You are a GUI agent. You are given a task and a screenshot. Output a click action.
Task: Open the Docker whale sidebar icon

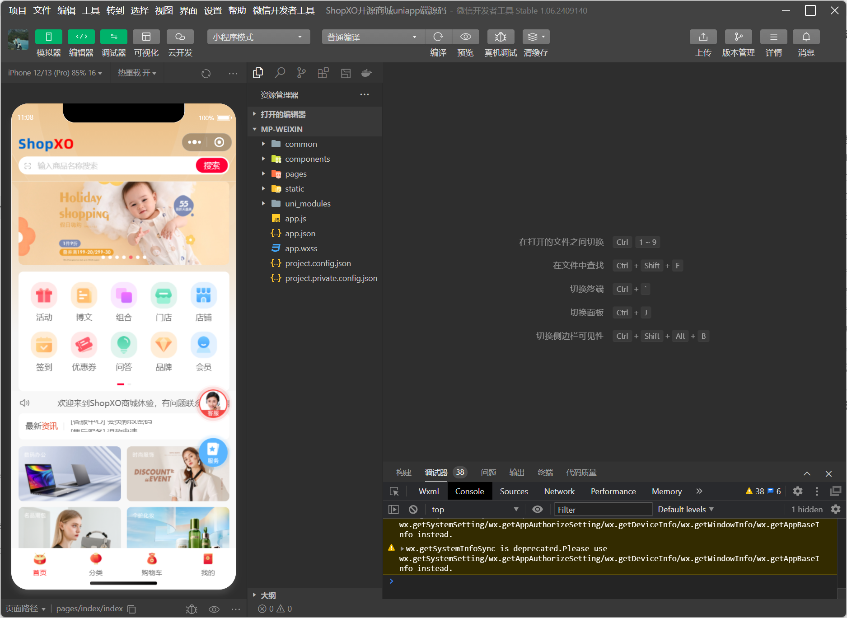click(x=367, y=73)
